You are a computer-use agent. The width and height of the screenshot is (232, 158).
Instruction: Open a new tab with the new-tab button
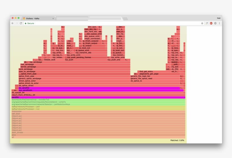coord(125,19)
